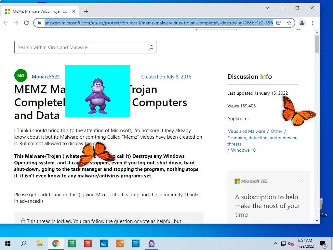Open a new tab with plus button

[x=86, y=11]
